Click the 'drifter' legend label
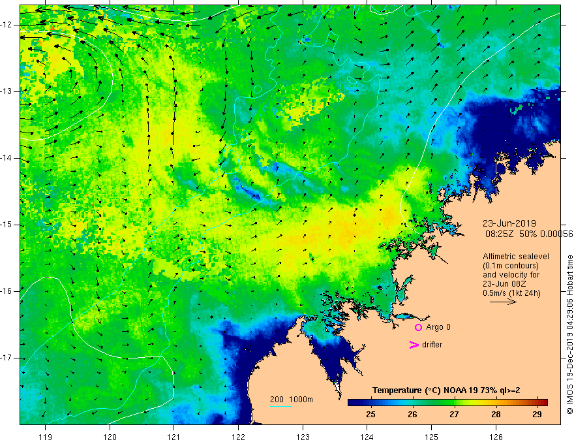The image size is (574, 444). pos(432,345)
